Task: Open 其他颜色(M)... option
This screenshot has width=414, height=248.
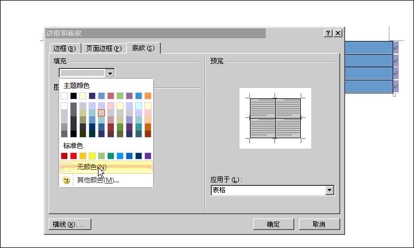Action: tap(106, 180)
